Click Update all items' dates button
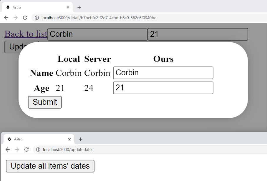Image resolution: width=267 pixels, height=181 pixels. [50, 166]
